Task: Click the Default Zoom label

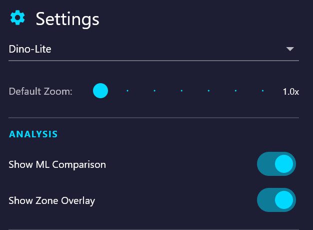Action: pyautogui.click(x=40, y=92)
